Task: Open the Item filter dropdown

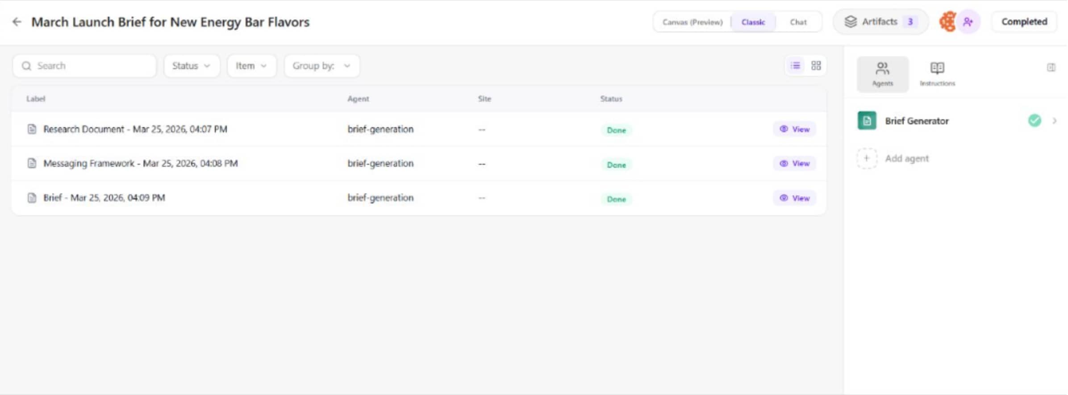Action: 251,66
